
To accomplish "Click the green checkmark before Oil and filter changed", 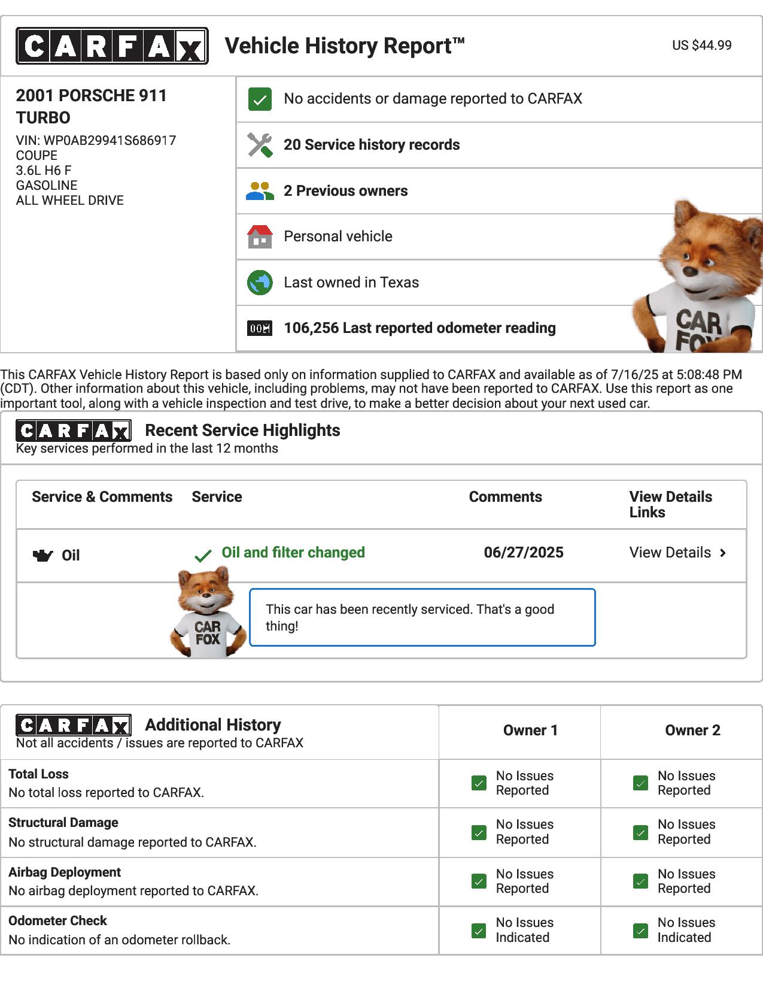I will click(203, 556).
